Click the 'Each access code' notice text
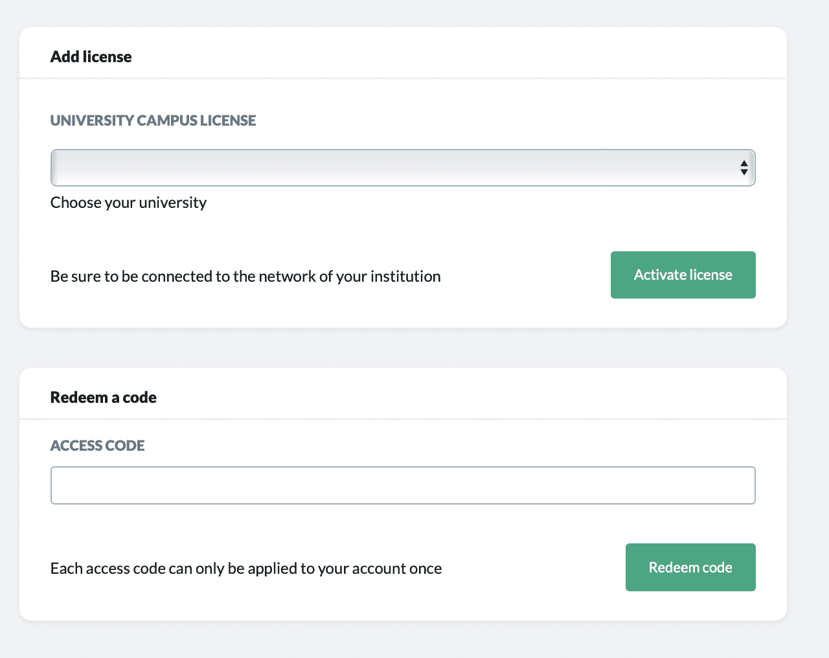829x658 pixels. (246, 569)
